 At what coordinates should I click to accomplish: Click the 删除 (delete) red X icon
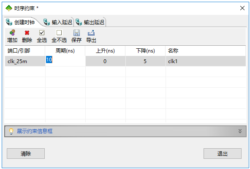[27, 33]
